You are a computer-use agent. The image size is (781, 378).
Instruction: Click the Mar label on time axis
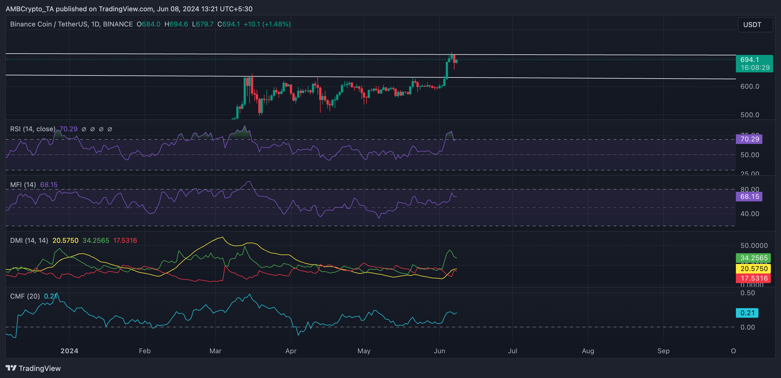(215, 351)
